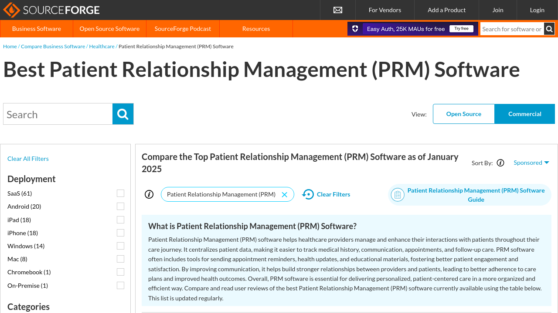558x313 pixels.
Task: Go to Healthcare breadcrumb link
Action: click(x=102, y=47)
